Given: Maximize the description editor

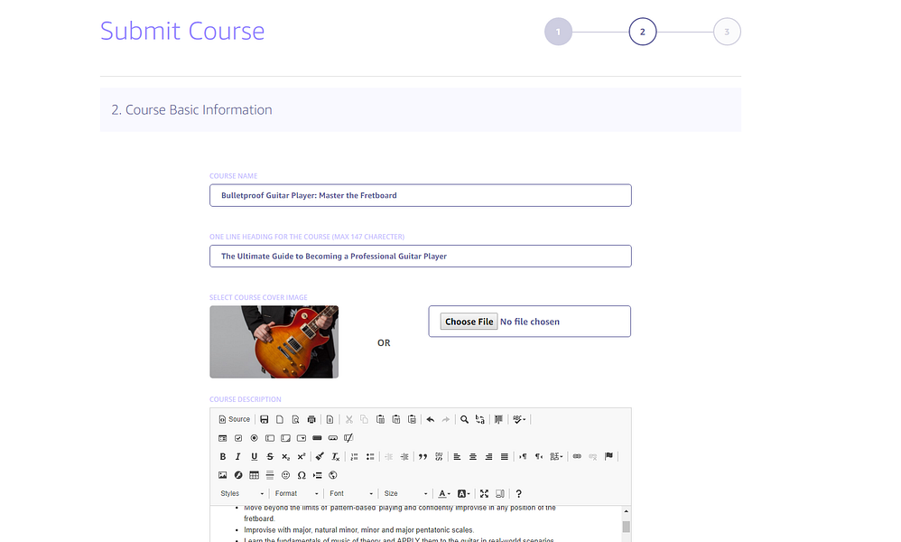Looking at the screenshot, I should tap(485, 493).
